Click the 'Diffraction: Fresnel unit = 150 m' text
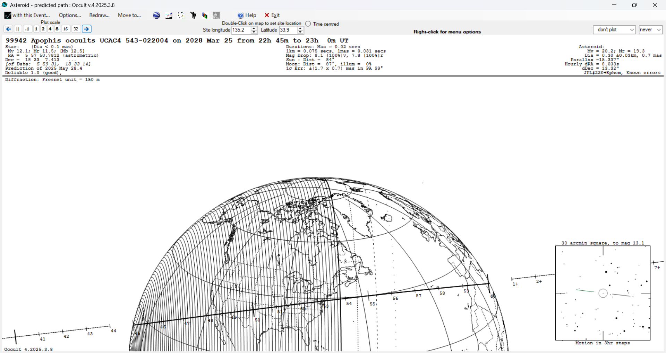Image resolution: width=666 pixels, height=353 pixels. coord(52,80)
